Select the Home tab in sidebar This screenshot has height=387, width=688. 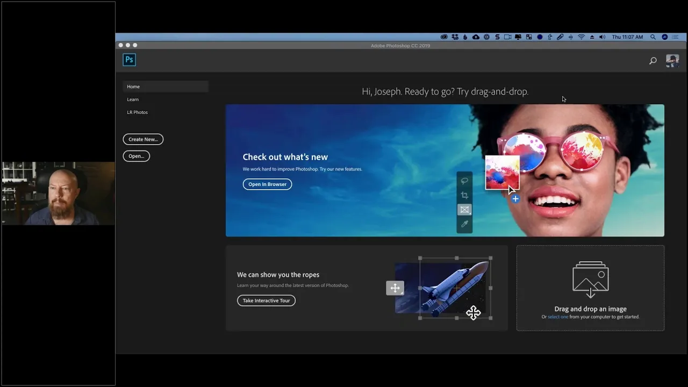coord(166,87)
